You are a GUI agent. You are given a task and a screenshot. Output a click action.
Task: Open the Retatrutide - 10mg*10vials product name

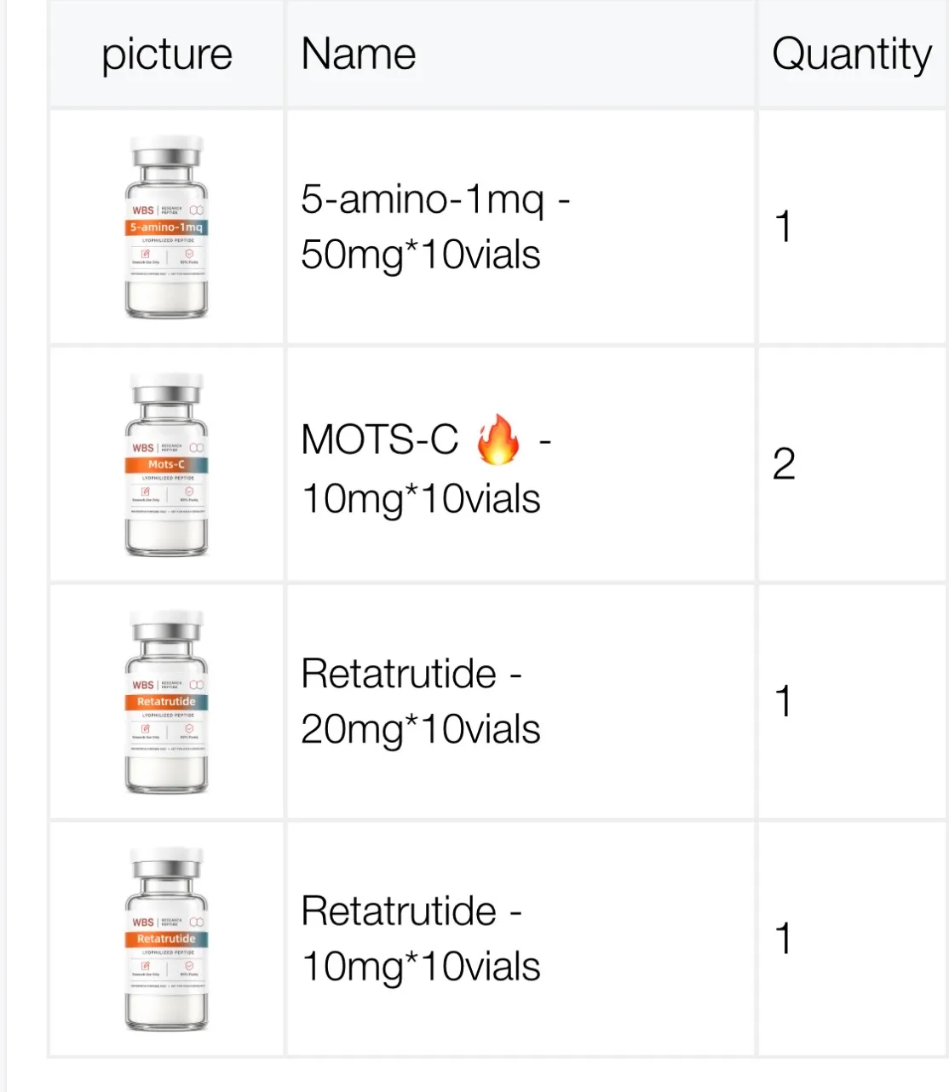421,939
